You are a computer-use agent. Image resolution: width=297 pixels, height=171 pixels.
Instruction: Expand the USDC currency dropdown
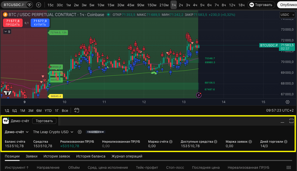[287, 15]
